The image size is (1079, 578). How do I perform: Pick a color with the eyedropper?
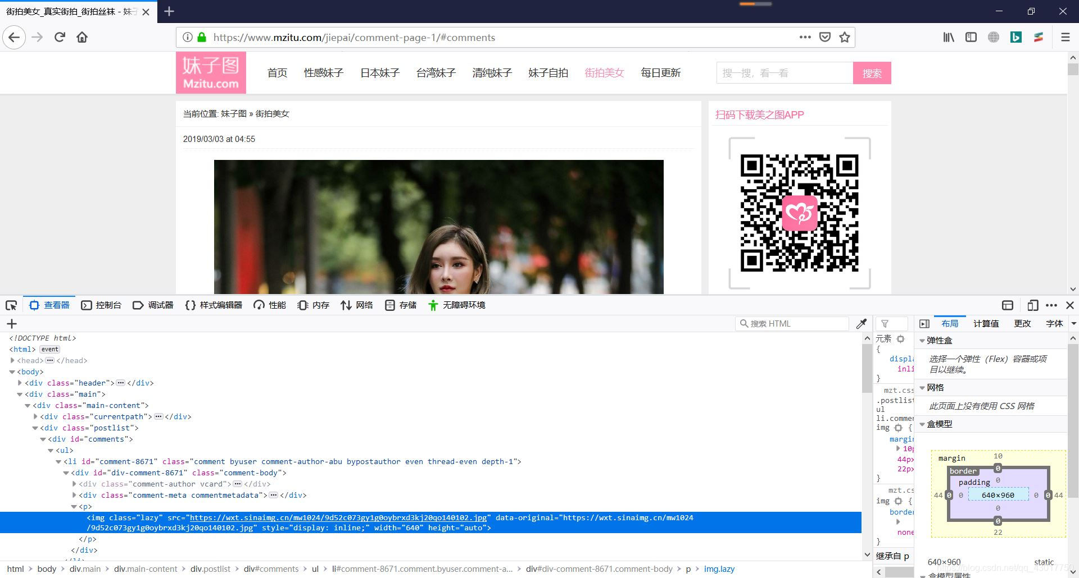click(x=861, y=324)
